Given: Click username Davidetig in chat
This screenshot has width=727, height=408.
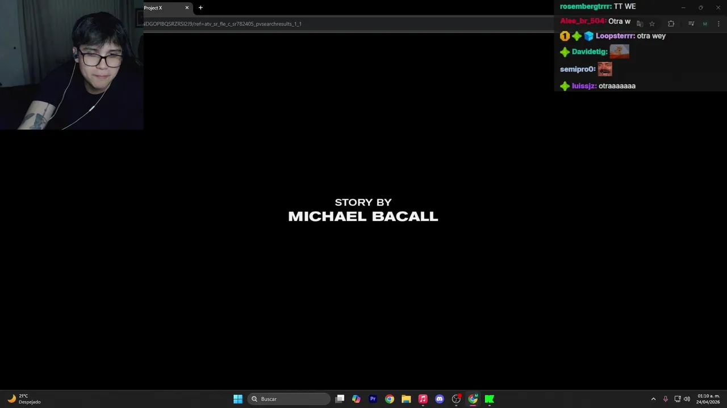Looking at the screenshot, I should pos(590,52).
